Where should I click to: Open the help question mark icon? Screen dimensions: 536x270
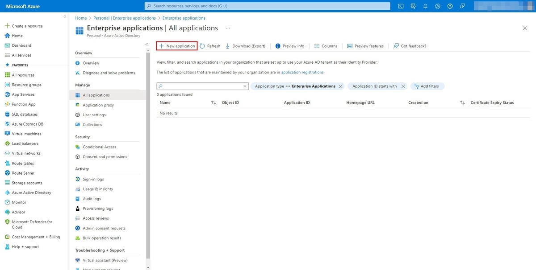pos(450,6)
